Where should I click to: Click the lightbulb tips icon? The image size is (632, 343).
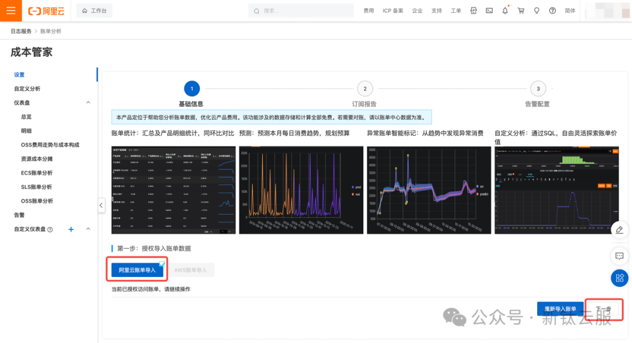pos(537,11)
